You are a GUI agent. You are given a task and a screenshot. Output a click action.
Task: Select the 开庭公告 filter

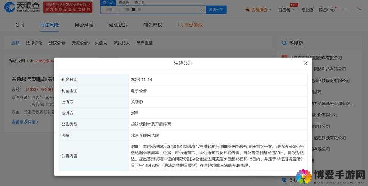point(80,43)
